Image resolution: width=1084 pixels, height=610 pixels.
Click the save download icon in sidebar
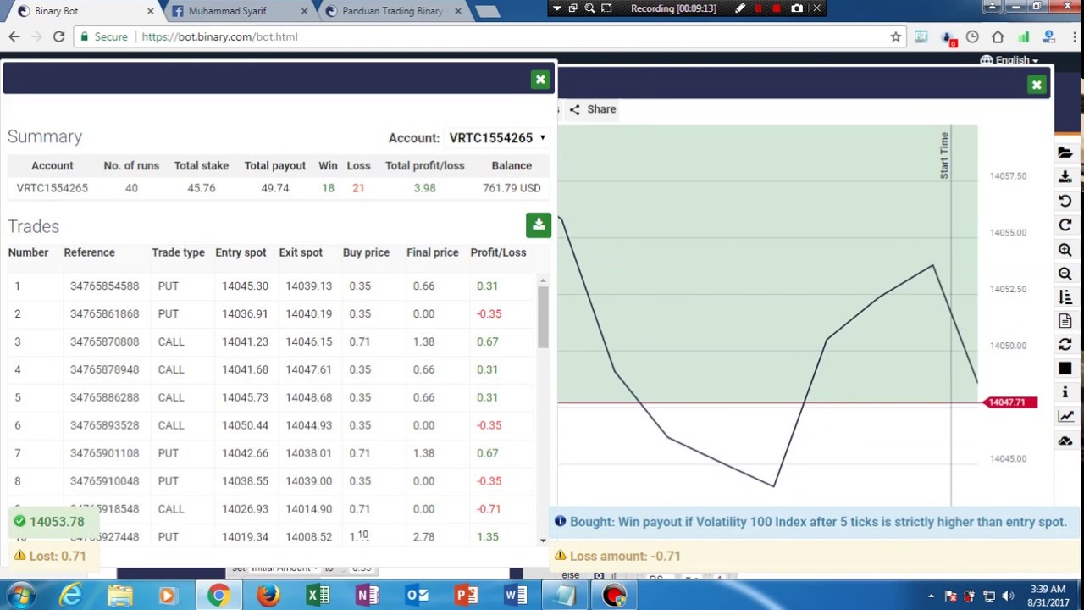pyautogui.click(x=1065, y=176)
